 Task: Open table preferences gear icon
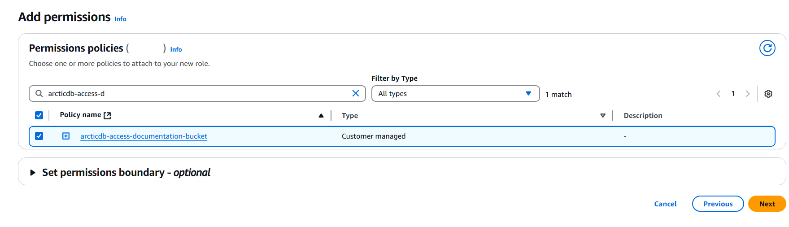tap(768, 94)
